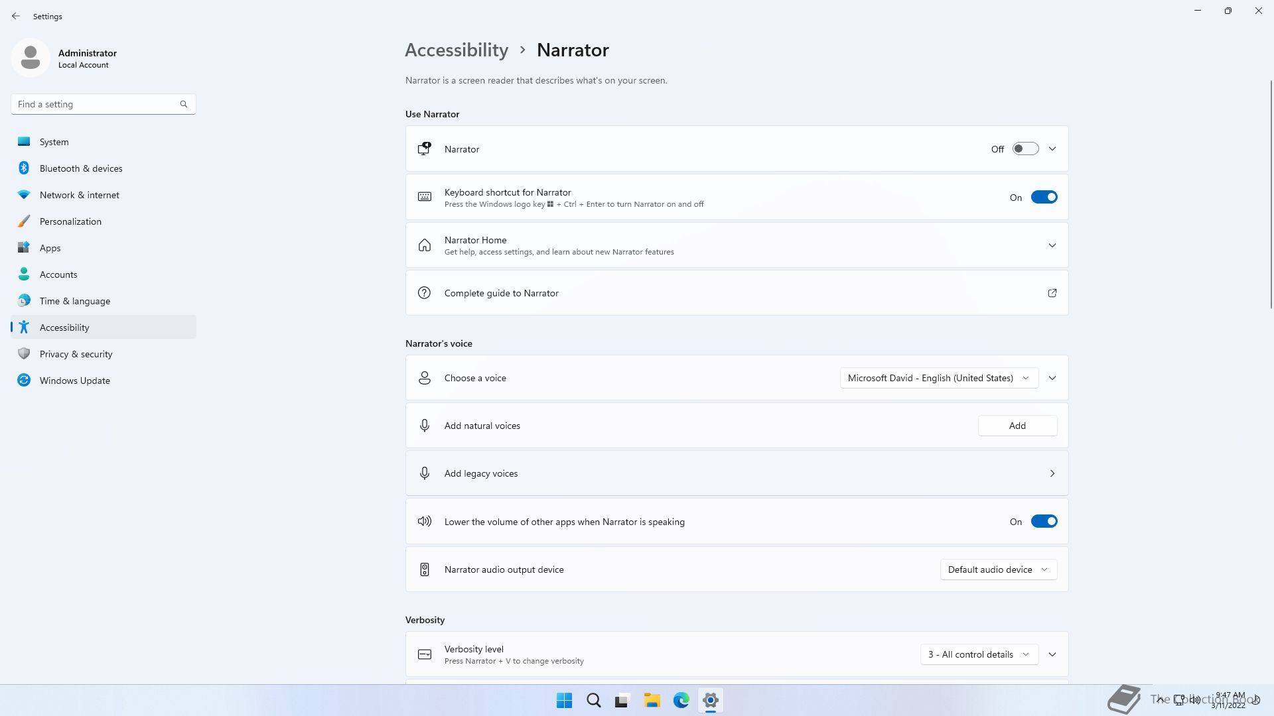
Task: Click the Privacy & security shield icon
Action: [x=24, y=353]
